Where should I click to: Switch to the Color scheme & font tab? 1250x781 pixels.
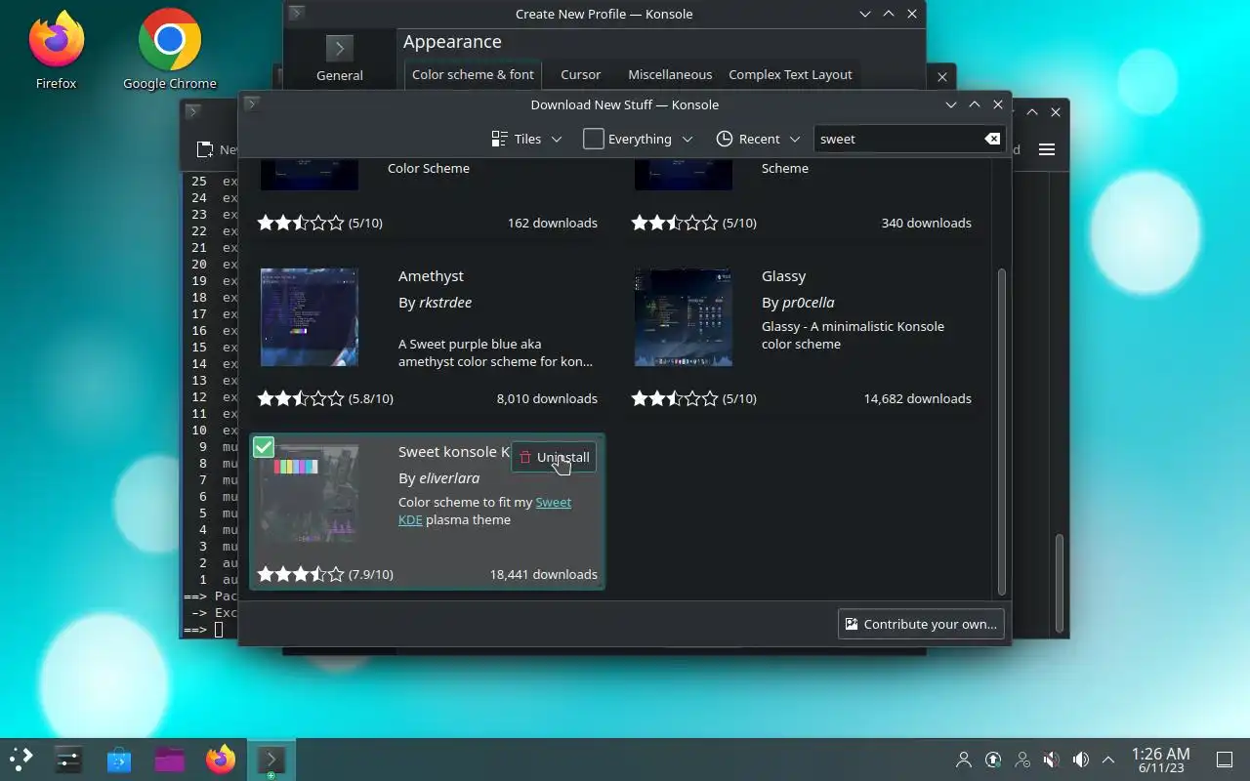[x=473, y=74]
